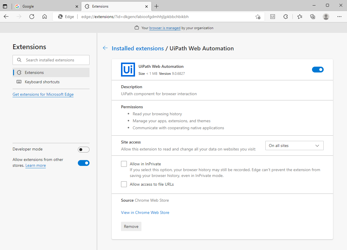
Task: Expand the On all sites dropdown
Action: 294,146
